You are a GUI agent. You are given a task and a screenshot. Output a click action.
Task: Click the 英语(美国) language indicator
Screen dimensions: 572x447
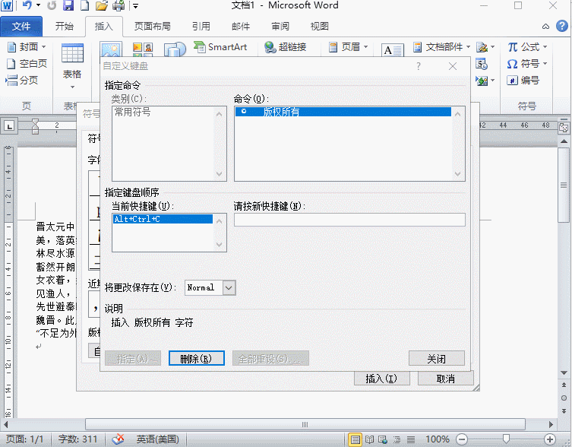coord(157,439)
